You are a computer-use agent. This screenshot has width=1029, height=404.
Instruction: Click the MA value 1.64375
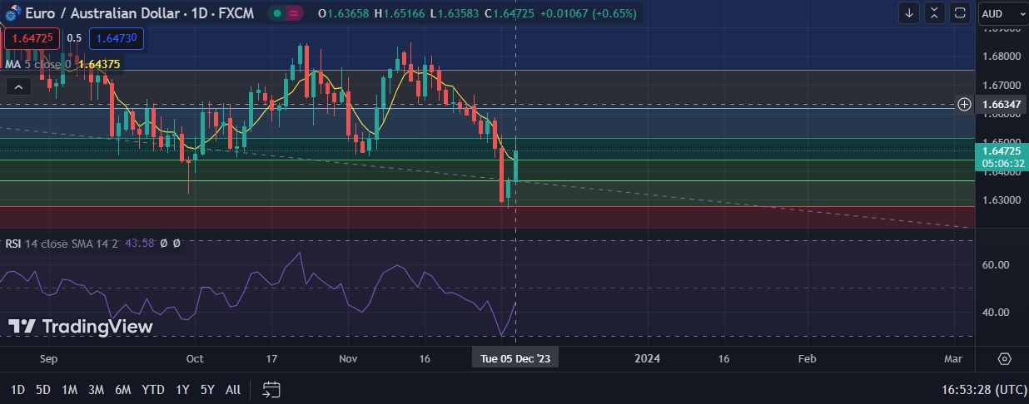98,64
